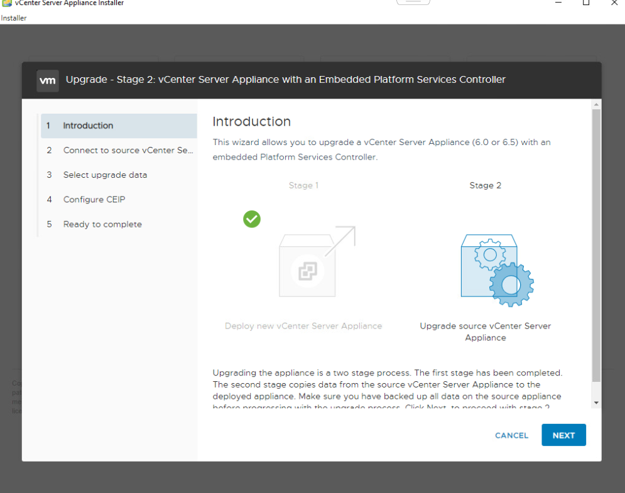
Task: Select step 3 Select upgrade data
Action: tap(119, 175)
